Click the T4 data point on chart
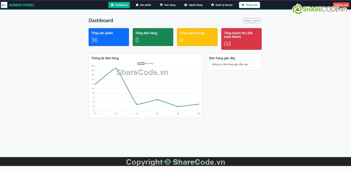This screenshot has width=351, height=171. [157, 100]
